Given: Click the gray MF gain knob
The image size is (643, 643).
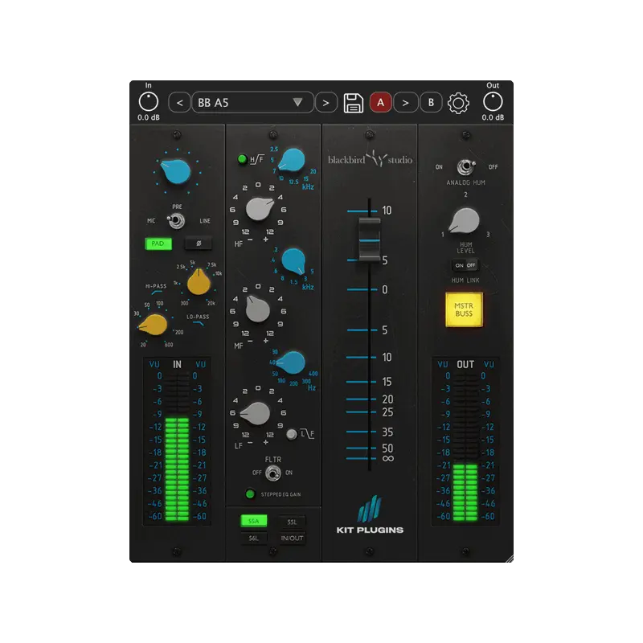Looking at the screenshot, I should click(x=257, y=309).
